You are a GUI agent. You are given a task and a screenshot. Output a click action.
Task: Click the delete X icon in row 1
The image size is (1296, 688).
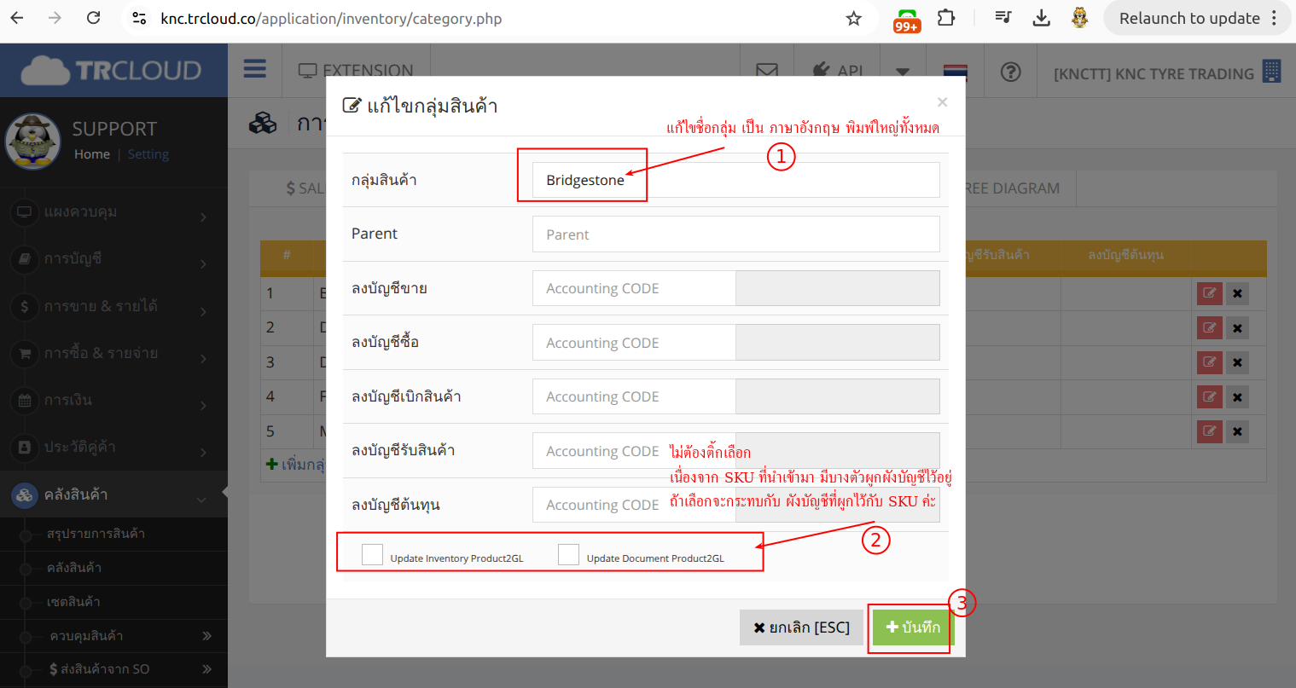pyautogui.click(x=1237, y=294)
